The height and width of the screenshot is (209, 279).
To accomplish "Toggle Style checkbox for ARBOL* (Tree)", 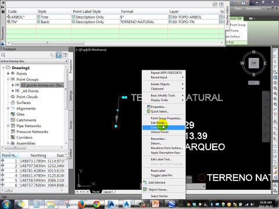I will coord(38,17).
